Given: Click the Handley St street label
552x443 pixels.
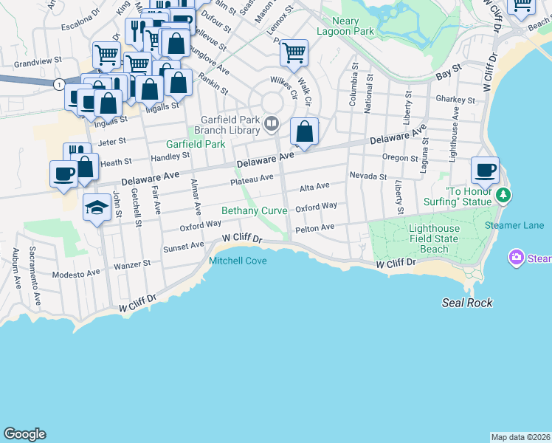Looking at the screenshot, I should click(x=170, y=157).
